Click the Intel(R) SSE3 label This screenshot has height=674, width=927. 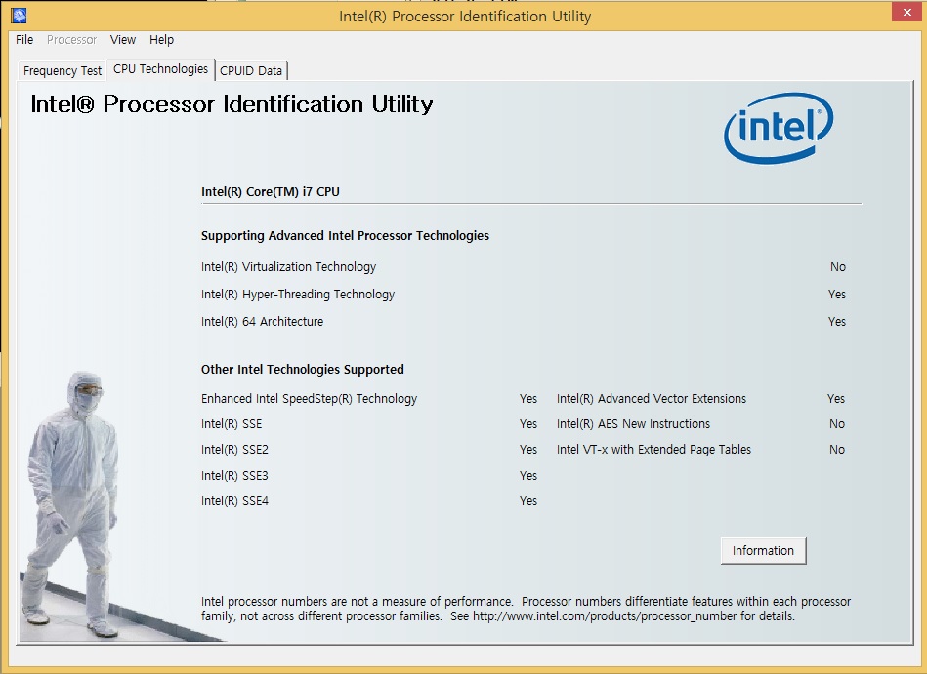(x=234, y=475)
